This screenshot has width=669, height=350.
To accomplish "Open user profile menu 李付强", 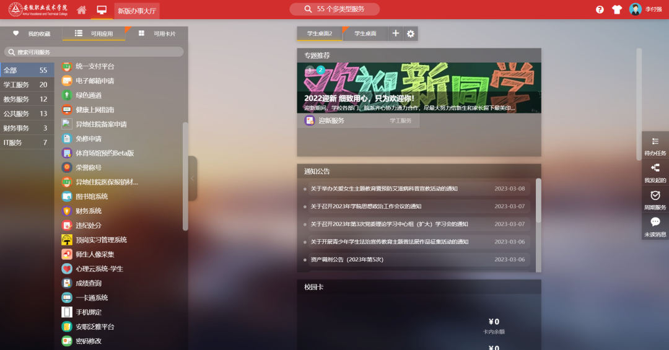I will point(644,9).
